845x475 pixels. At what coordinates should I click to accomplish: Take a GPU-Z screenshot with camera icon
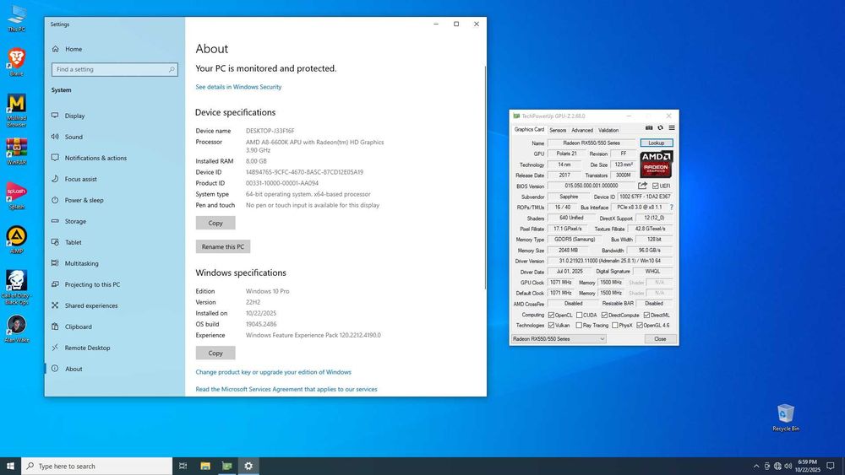click(x=649, y=128)
